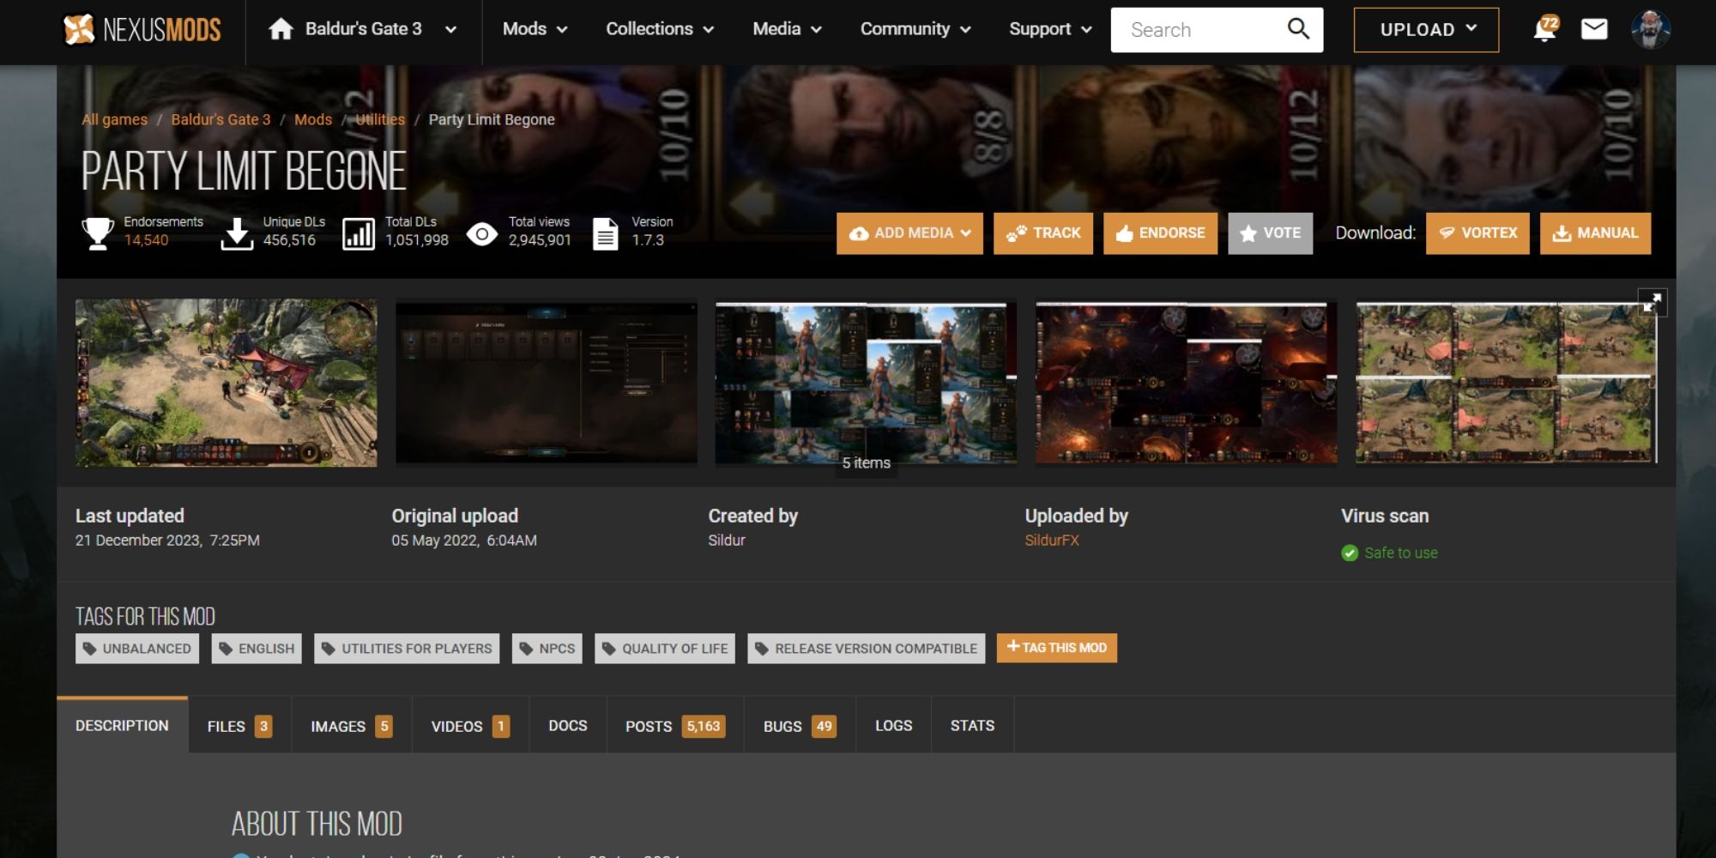Screen dimensions: 1716x858
Task: Click the Mods breadcrumb link
Action: [x=313, y=119]
